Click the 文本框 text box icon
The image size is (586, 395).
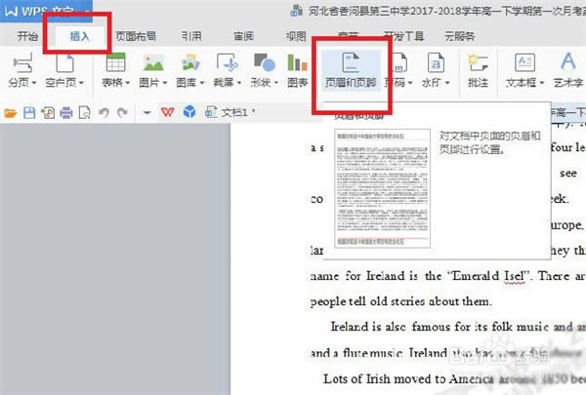[x=524, y=62]
